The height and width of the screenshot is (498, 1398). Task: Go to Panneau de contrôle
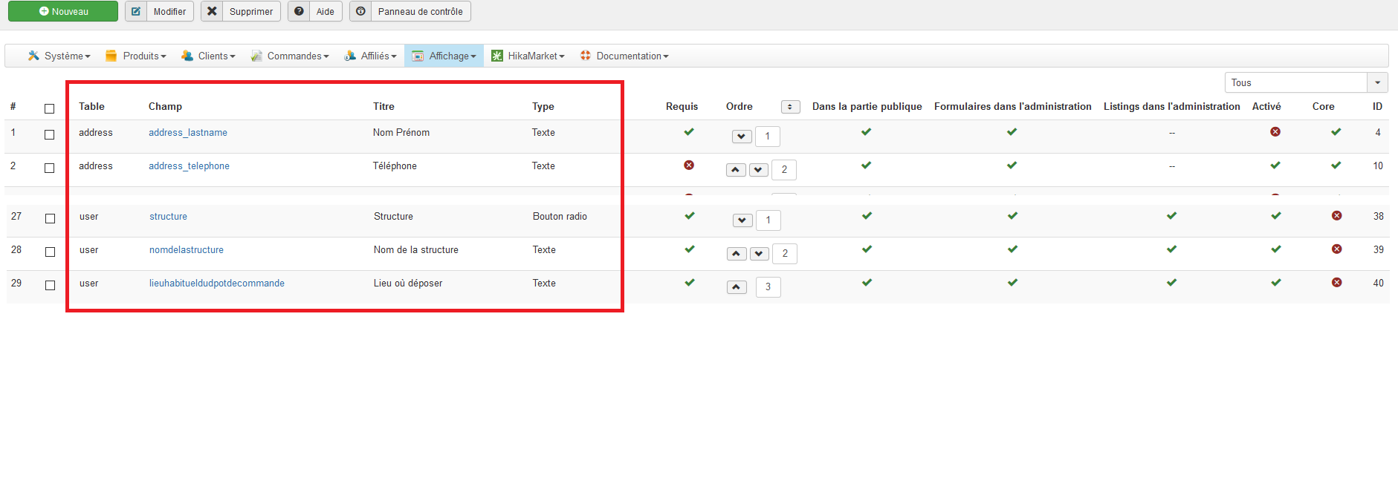point(410,11)
